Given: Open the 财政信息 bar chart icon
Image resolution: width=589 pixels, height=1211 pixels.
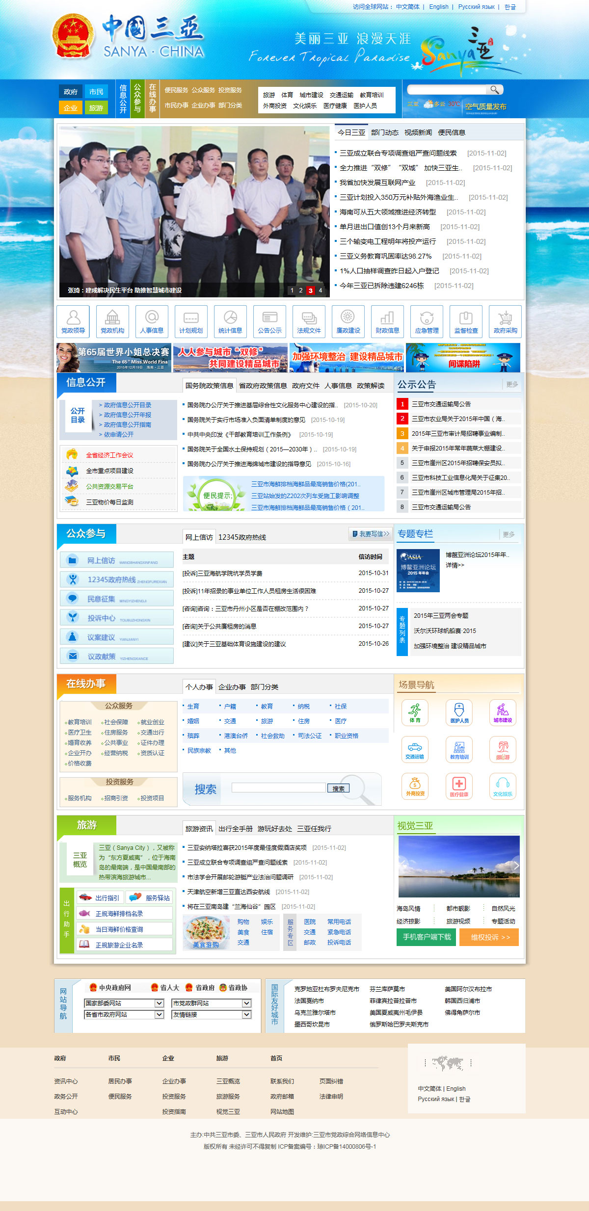Looking at the screenshot, I should [387, 321].
